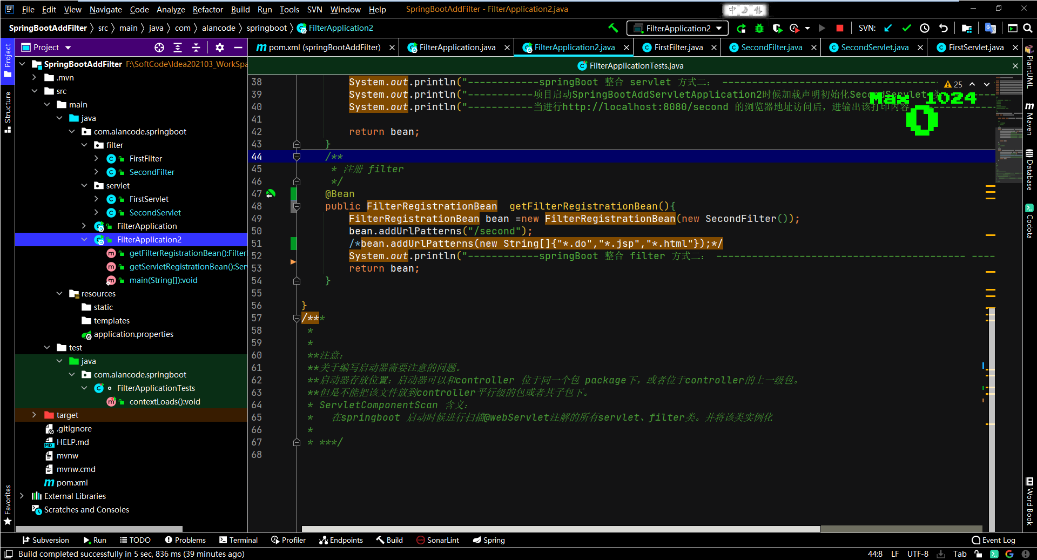The height and width of the screenshot is (560, 1037).
Task: Expand External Libraries node
Action: [x=22, y=496]
